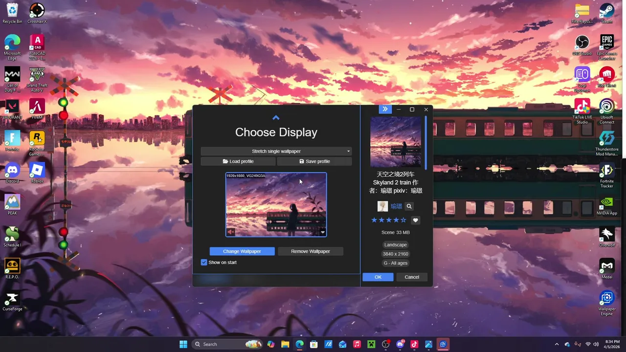The image size is (626, 352).
Task: Open the wallpaper author's profile link
Action: 396,206
